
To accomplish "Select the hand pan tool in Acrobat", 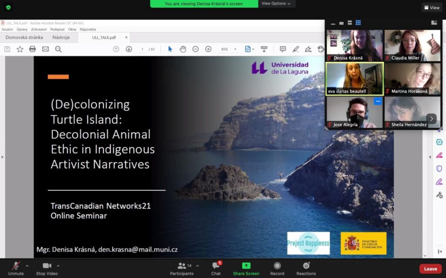I will pos(183,49).
